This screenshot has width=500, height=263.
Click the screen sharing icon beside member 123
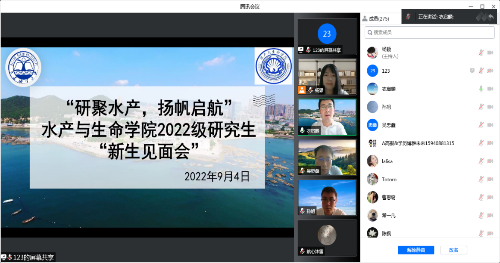point(472,71)
